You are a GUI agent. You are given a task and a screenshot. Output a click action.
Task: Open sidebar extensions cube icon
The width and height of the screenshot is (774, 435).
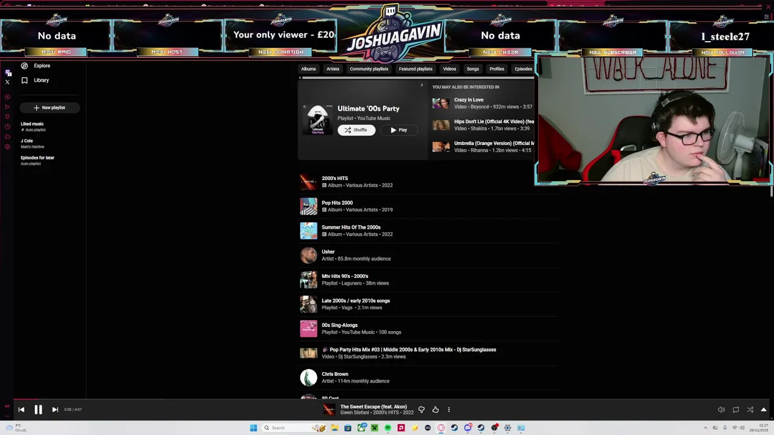[x=7, y=137]
